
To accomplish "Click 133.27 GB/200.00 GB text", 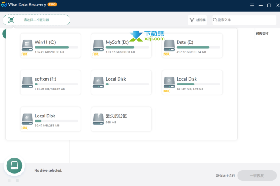I will pos(120,52).
